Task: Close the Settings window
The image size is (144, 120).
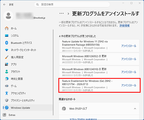Action: click(140, 3)
